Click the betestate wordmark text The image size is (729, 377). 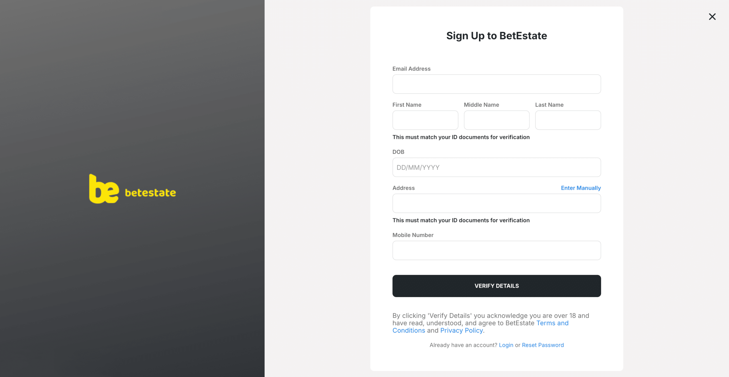pos(150,193)
